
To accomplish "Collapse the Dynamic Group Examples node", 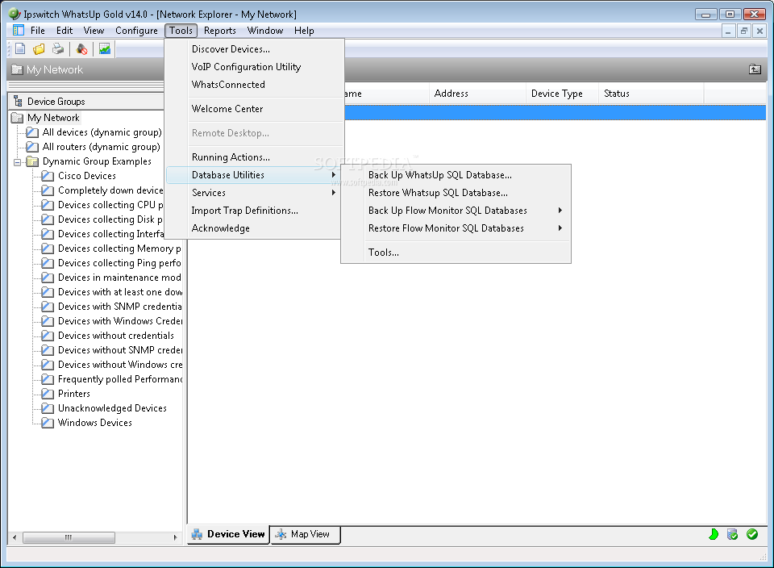I will (17, 162).
